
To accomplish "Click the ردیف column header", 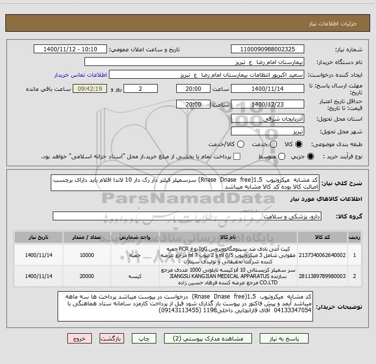I will click(x=355, y=237).
